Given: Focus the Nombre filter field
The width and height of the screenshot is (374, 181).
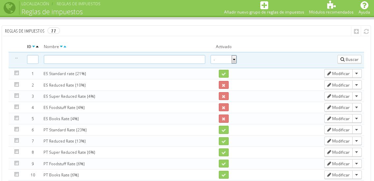Looking at the screenshot, I should point(125,60).
